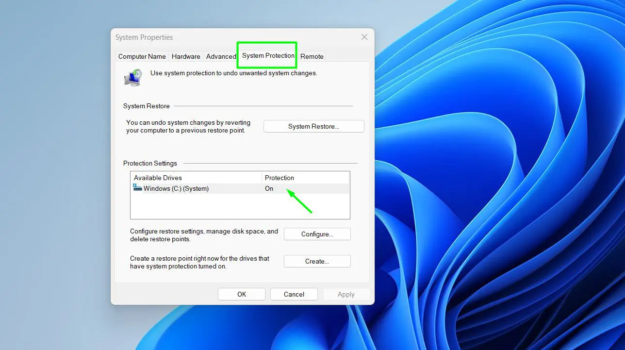
Task: Select the Advanced tab
Action: 221,56
